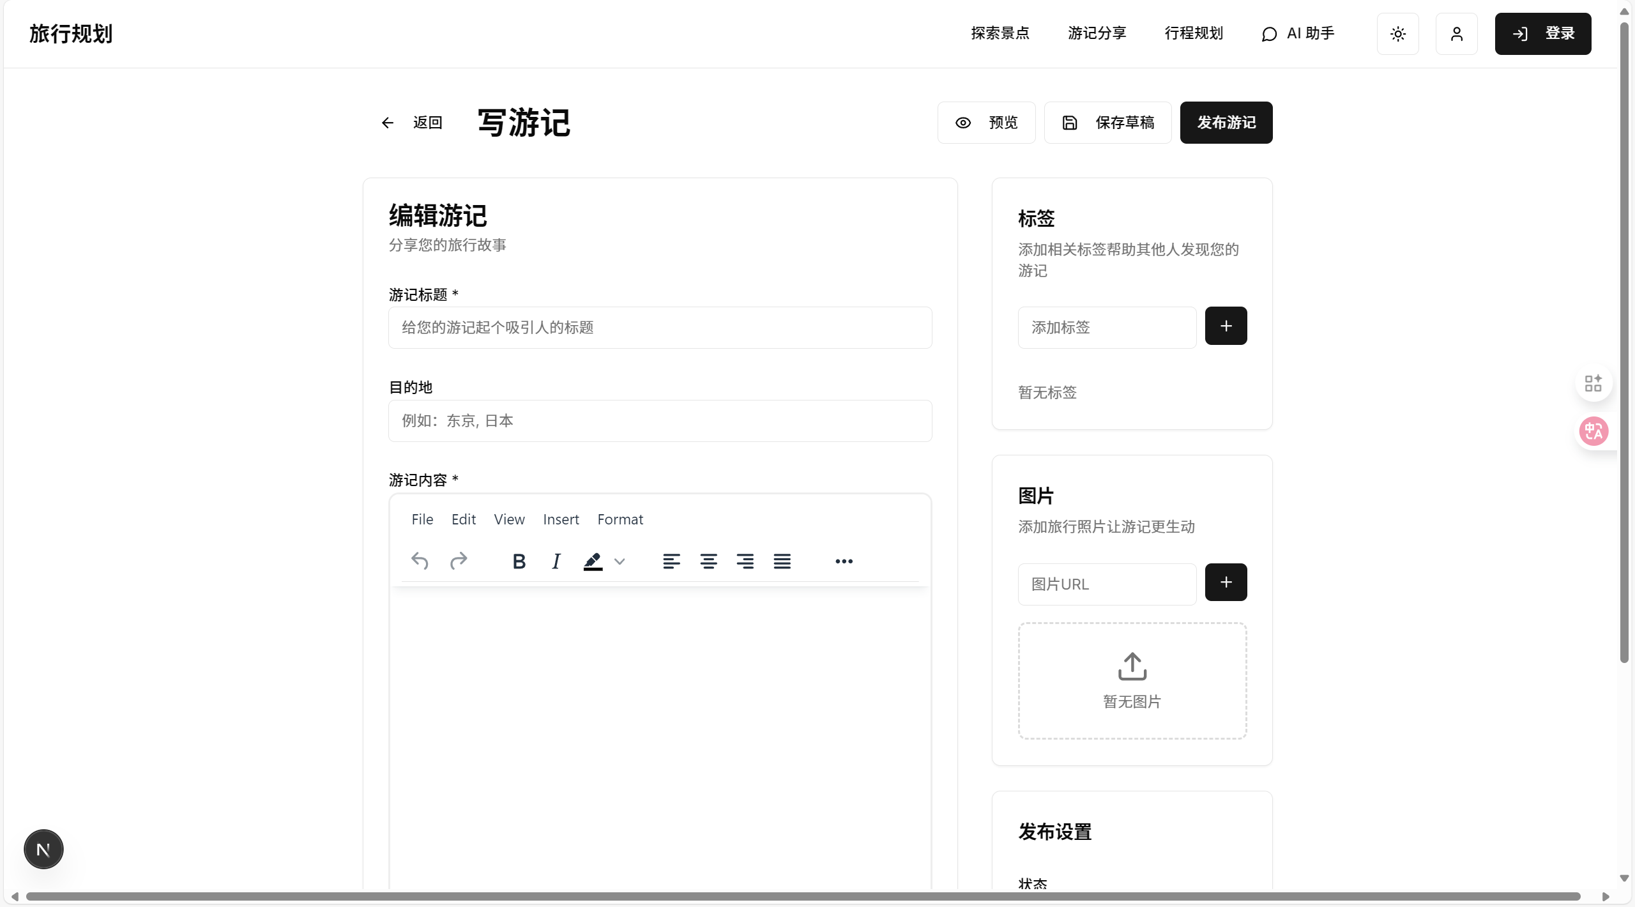Viewport: 1635px width, 907px height.
Task: Open the Format menu in editor
Action: (620, 519)
